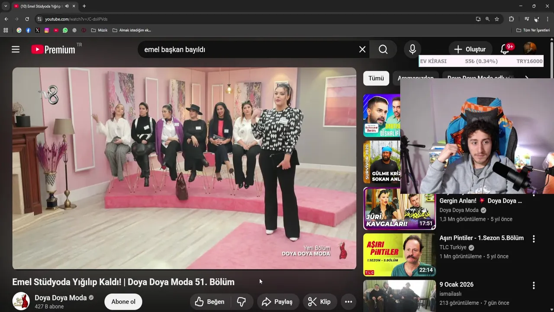The width and height of the screenshot is (554, 312).
Task: Click the video player
Action: click(x=184, y=169)
